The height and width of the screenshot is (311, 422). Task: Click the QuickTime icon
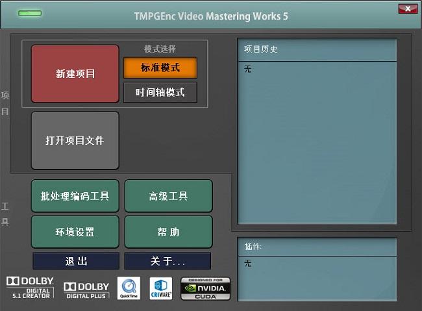[x=129, y=288]
